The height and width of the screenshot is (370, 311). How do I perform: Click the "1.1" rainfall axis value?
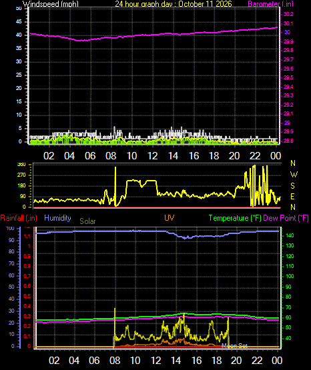pyautogui.click(x=27, y=236)
